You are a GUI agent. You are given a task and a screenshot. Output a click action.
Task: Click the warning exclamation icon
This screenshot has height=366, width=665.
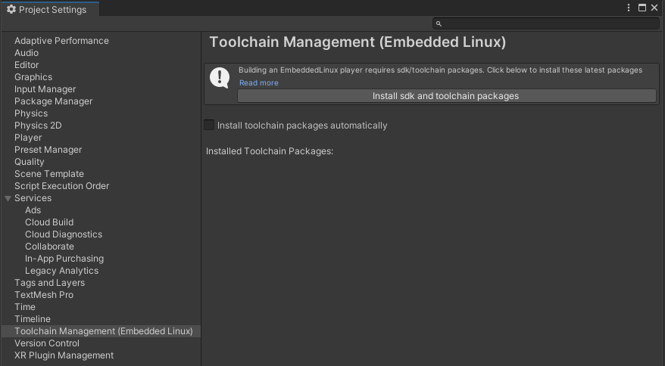[220, 77]
